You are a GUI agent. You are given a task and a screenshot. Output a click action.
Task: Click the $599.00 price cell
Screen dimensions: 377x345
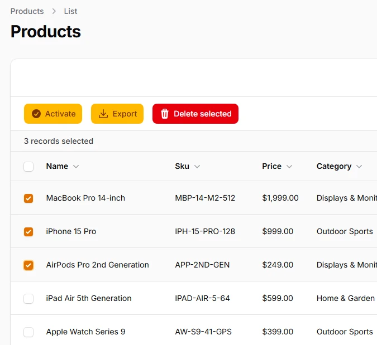278,298
